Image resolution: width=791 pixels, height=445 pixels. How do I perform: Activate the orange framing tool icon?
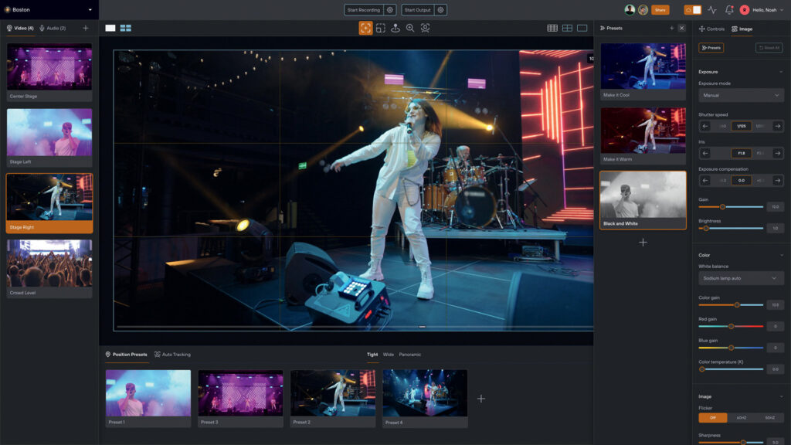(x=365, y=28)
